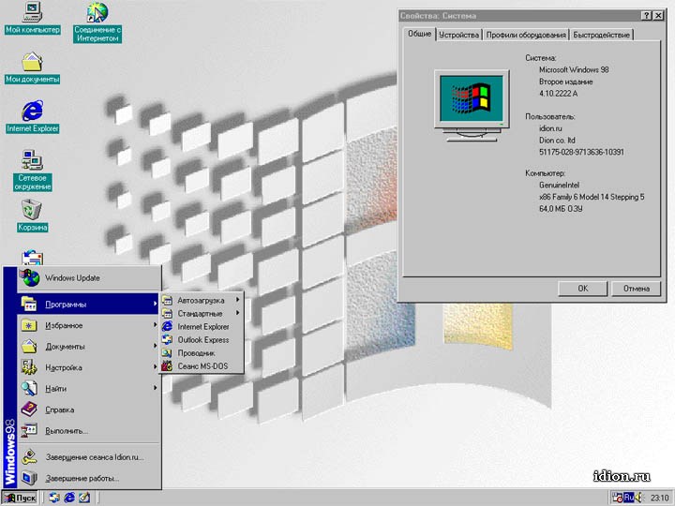This screenshot has width=675, height=506.
Task: Click the log-off key icon
Action: [x=29, y=457]
